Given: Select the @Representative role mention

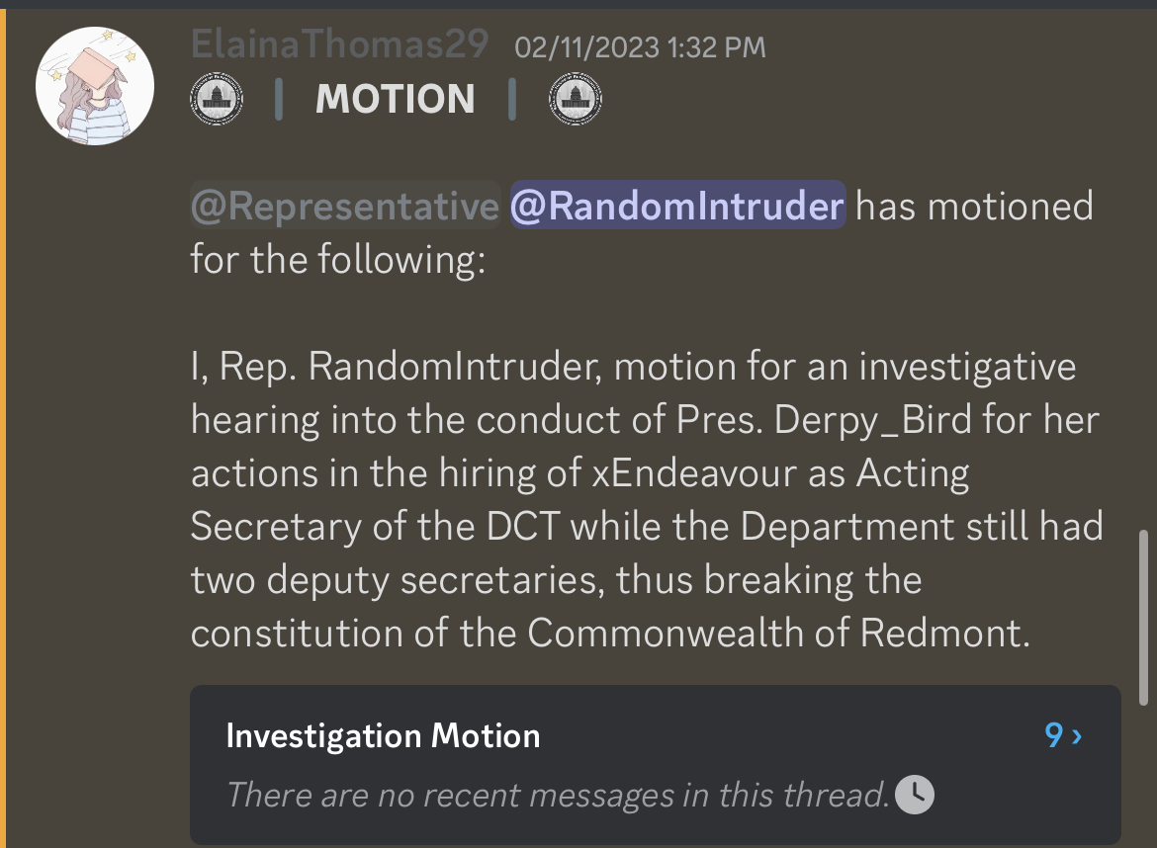Looking at the screenshot, I should [x=345, y=205].
